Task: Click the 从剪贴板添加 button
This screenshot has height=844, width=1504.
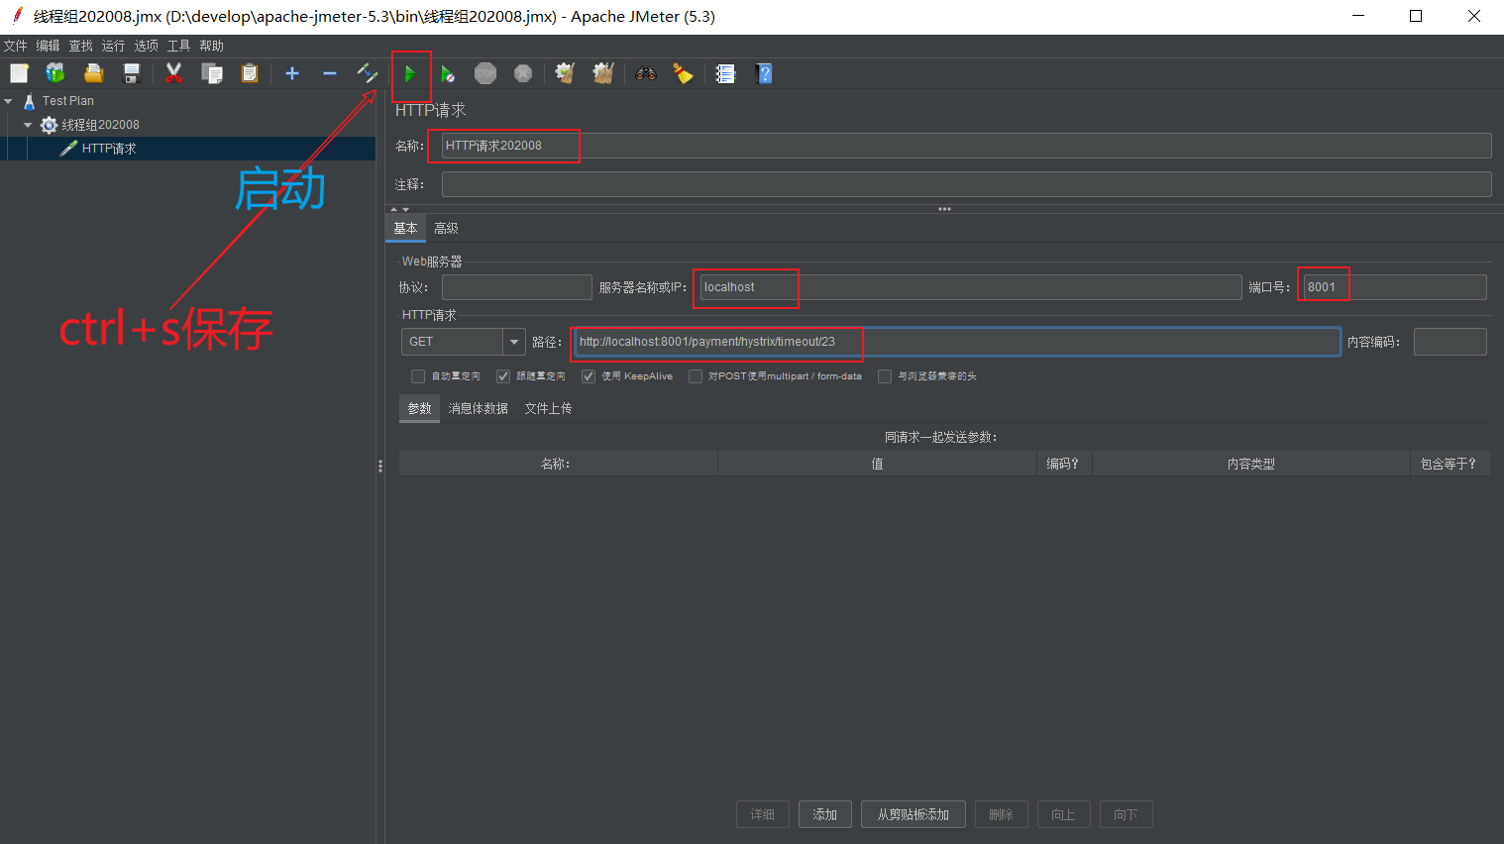Action: click(x=913, y=814)
